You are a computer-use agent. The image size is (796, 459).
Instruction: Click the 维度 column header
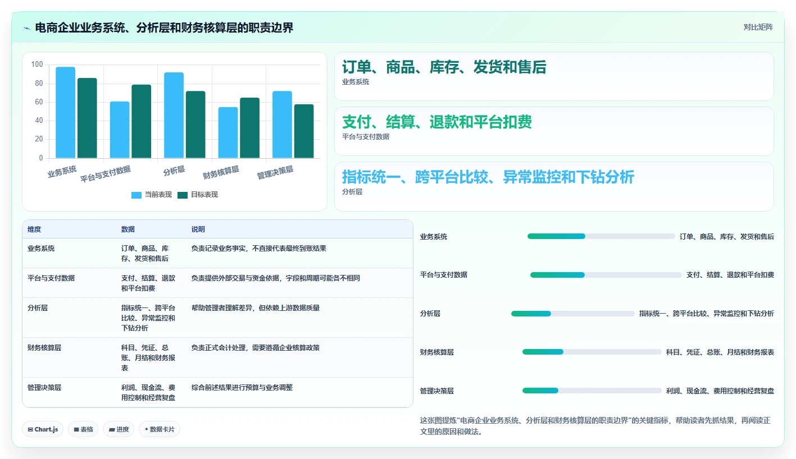tap(34, 229)
